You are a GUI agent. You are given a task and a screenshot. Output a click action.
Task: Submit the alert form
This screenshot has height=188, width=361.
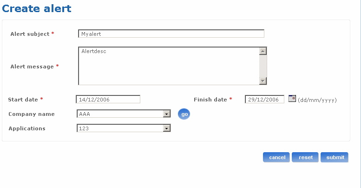coord(335,157)
